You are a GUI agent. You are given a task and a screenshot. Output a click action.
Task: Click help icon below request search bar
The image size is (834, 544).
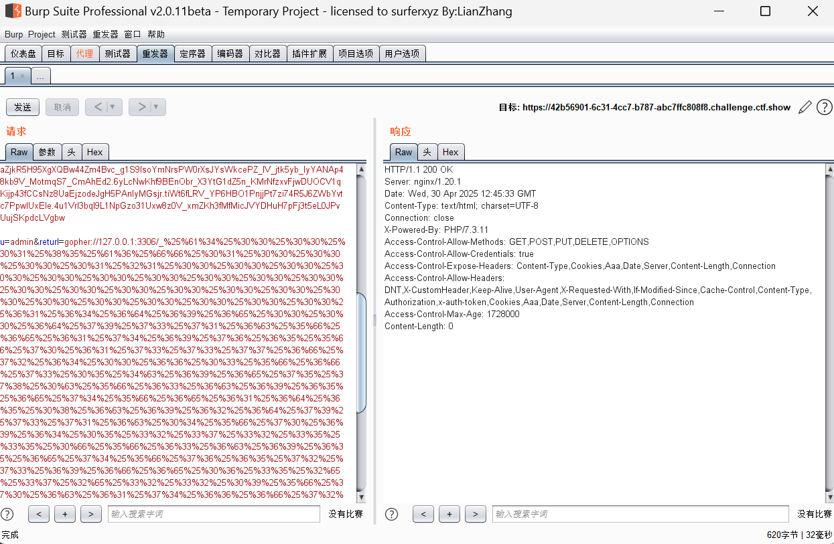7,514
